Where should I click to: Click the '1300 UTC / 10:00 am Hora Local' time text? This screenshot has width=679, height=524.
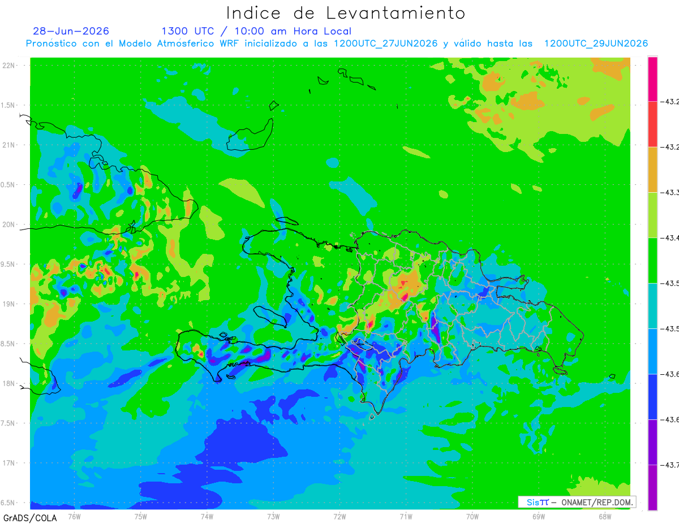[256, 31]
